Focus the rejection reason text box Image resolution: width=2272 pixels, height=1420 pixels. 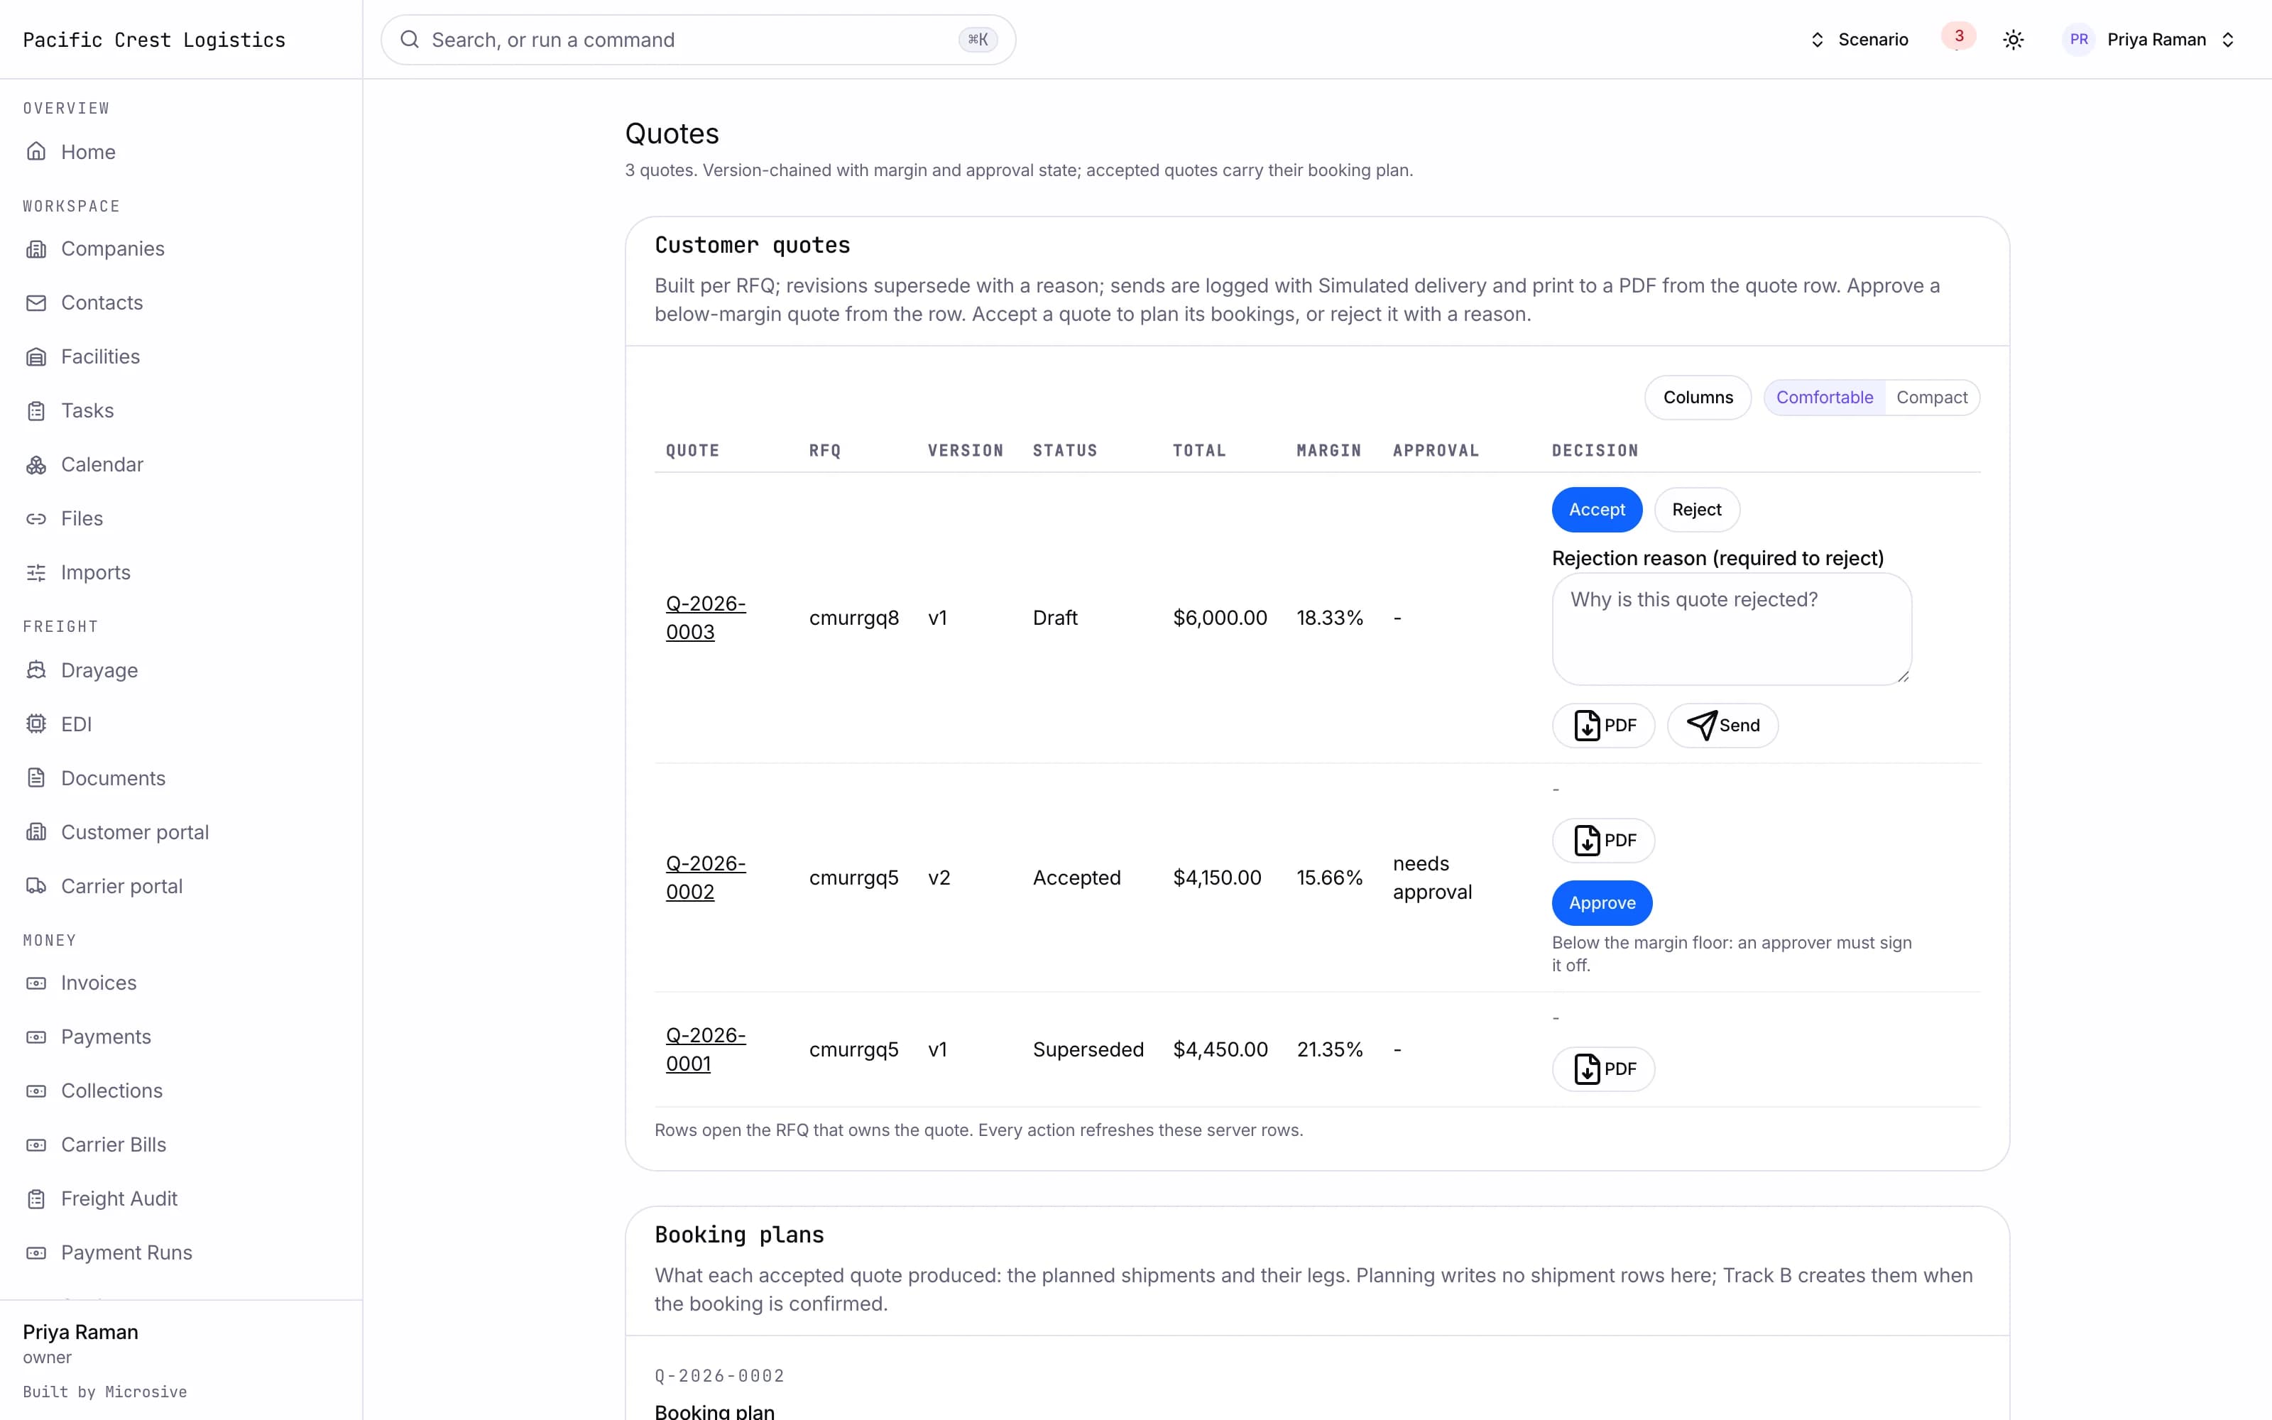point(1731,629)
